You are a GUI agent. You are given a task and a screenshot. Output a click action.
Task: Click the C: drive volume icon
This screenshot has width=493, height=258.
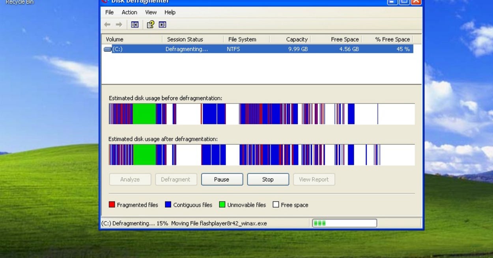tap(107, 49)
